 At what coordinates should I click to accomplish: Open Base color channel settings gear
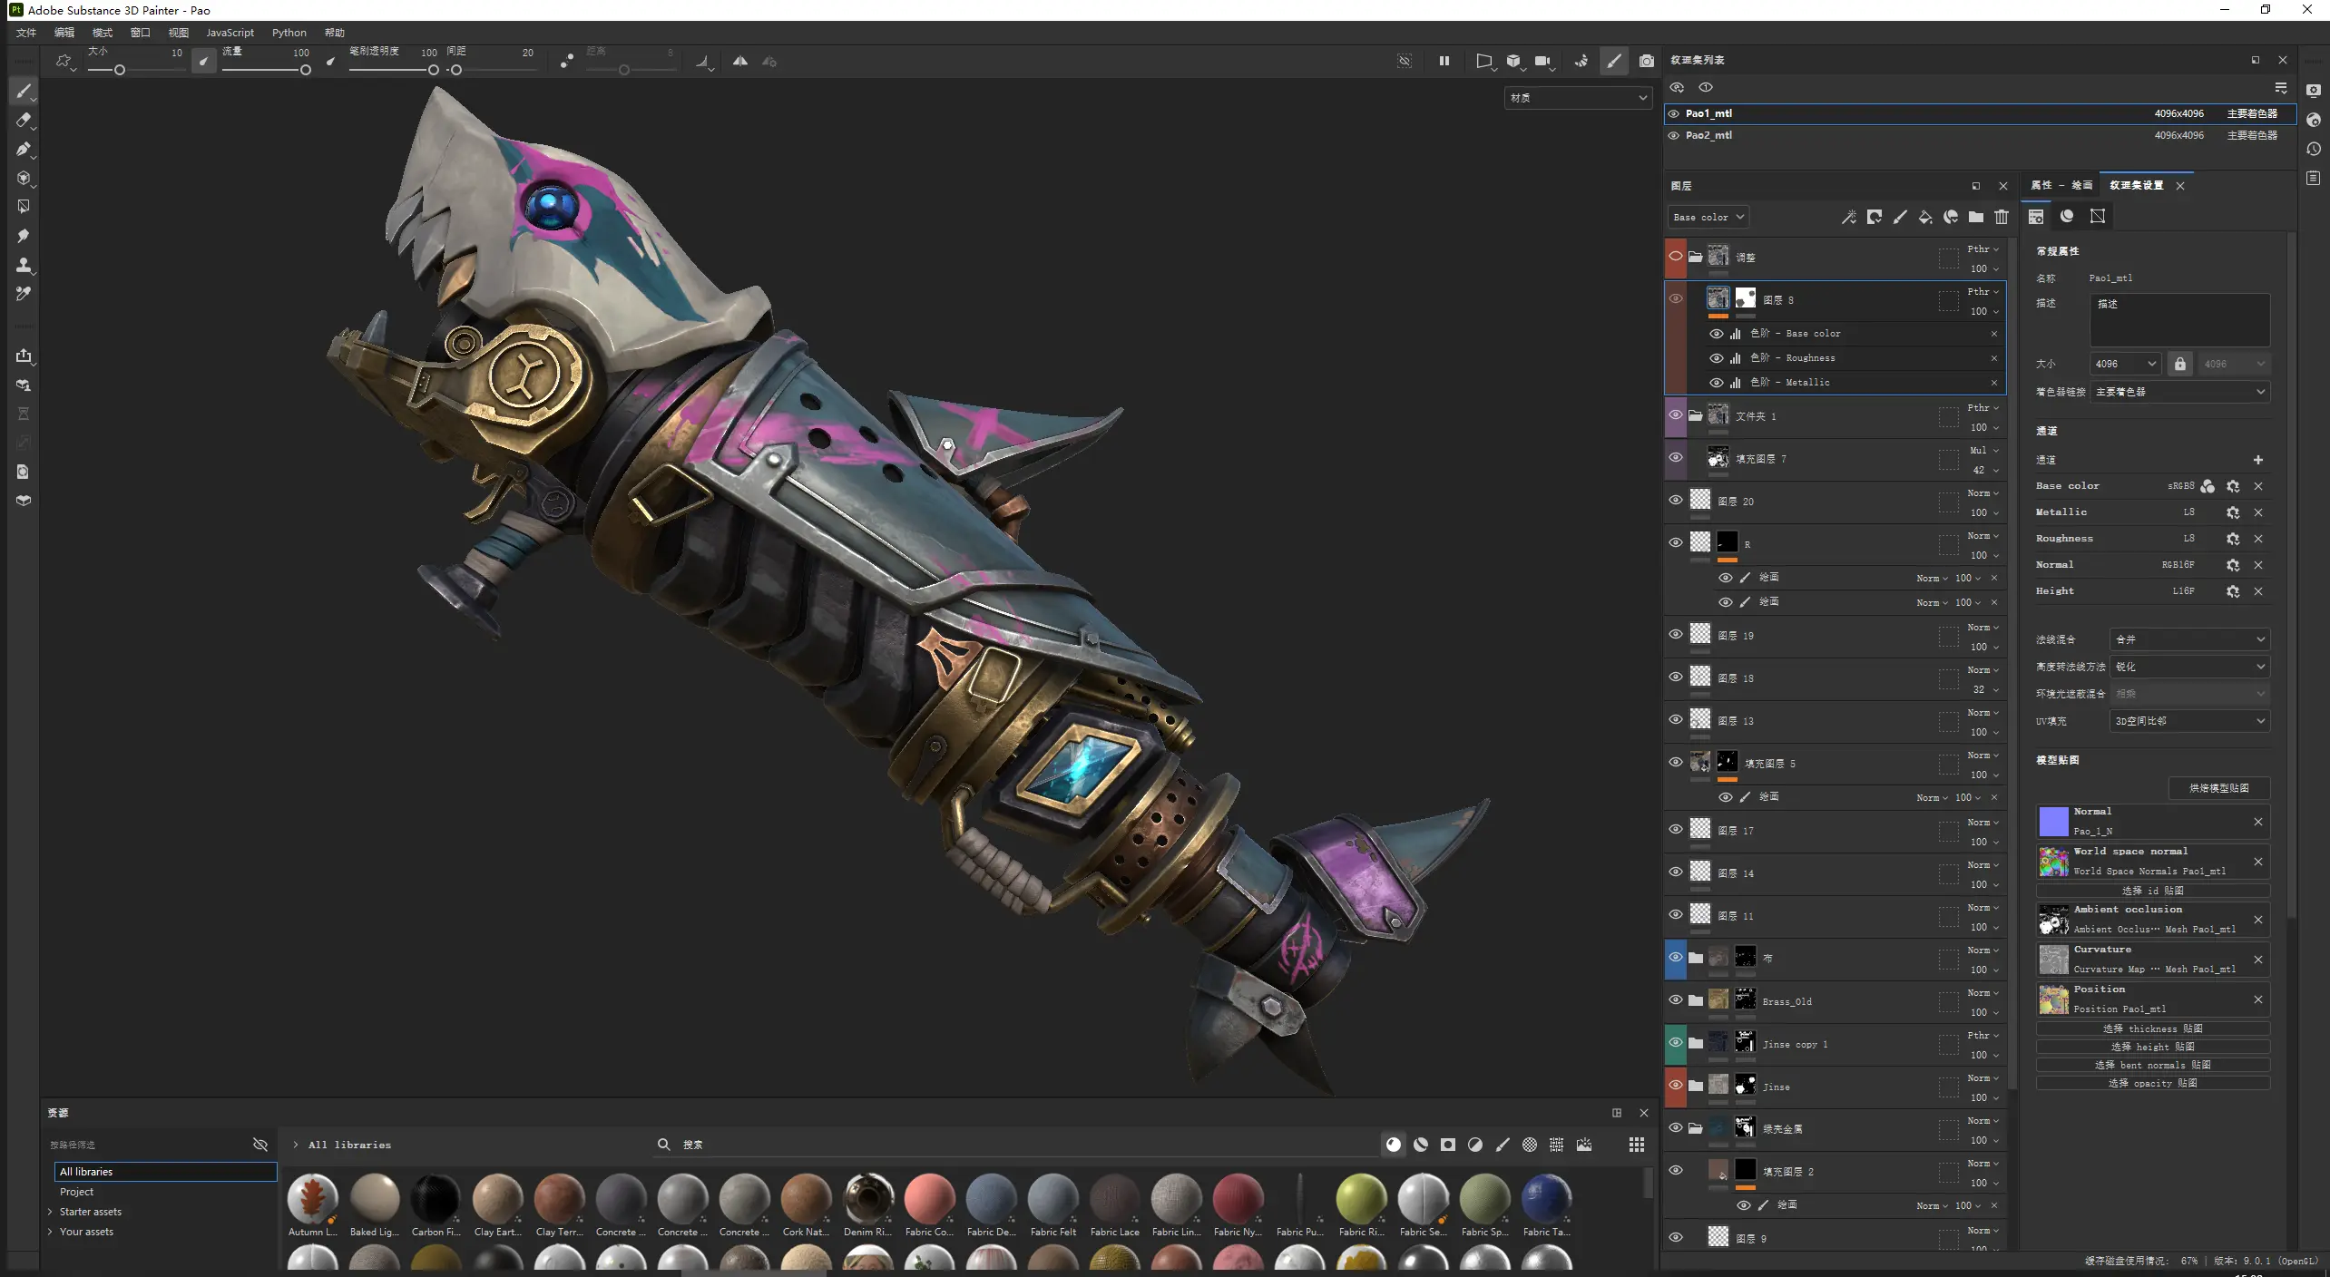coord(2233,486)
